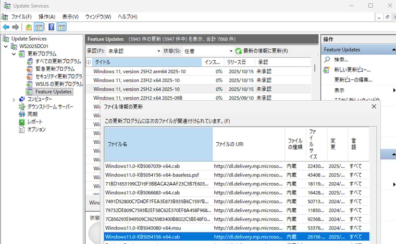Sort dialog by ファイルの URI header
Viewport: 396px width, 244px height.
249,144
